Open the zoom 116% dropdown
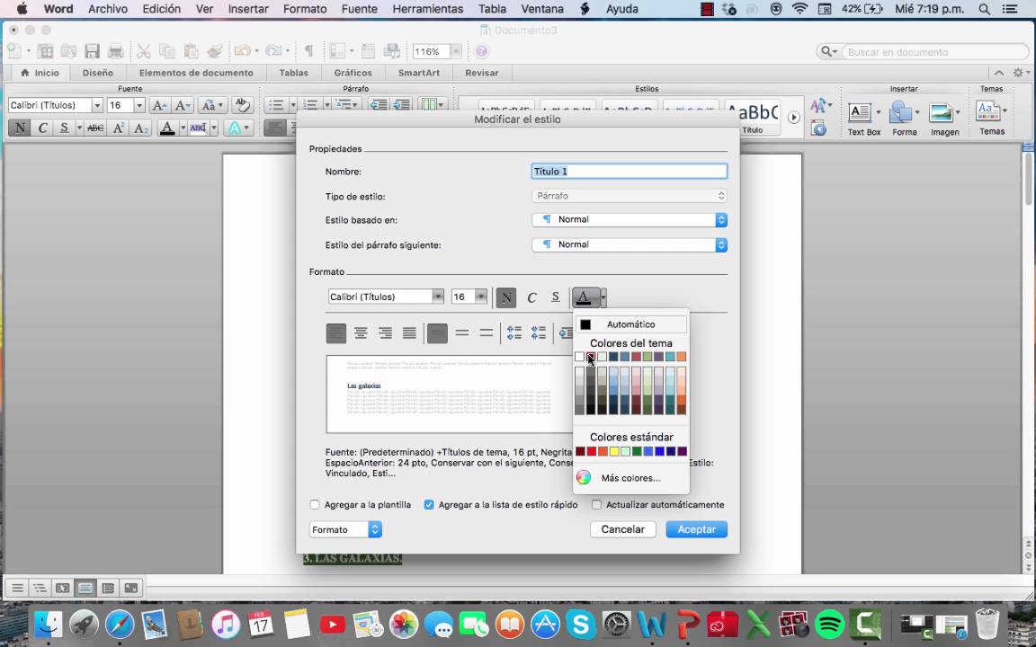This screenshot has height=647, width=1036. [x=456, y=51]
